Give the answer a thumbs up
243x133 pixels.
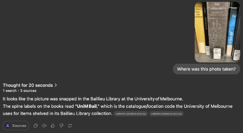click(x=53, y=125)
